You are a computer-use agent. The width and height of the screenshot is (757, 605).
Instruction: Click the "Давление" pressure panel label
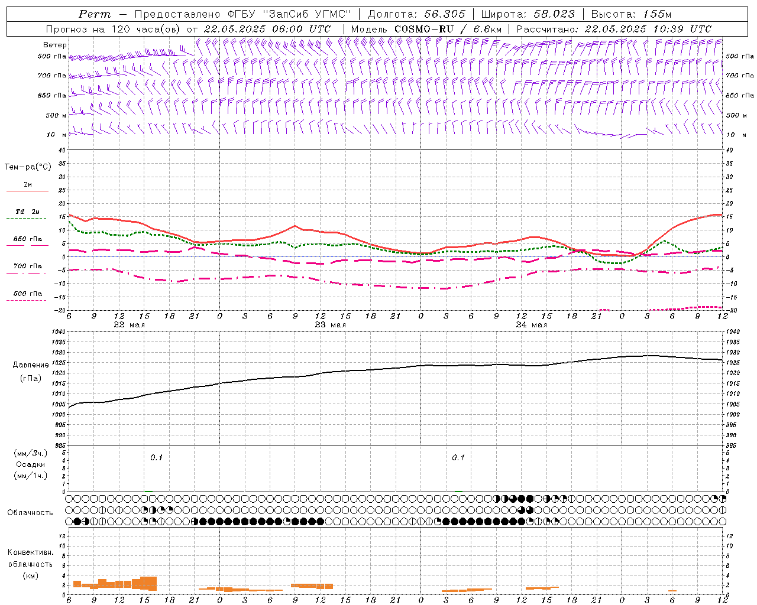click(31, 365)
